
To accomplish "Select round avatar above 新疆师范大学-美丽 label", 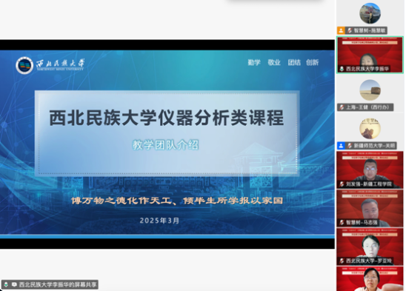I will (370, 128).
